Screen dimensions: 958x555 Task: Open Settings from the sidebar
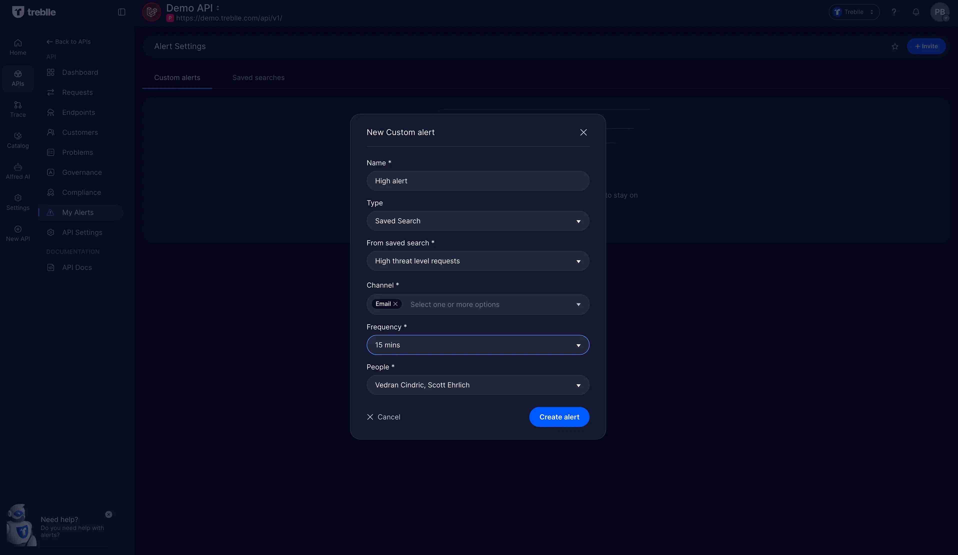click(x=17, y=202)
